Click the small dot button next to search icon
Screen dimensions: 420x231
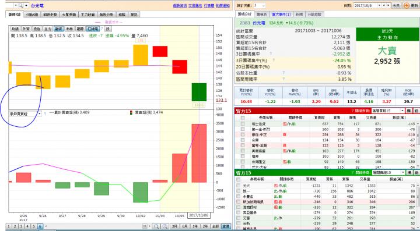pos(26,5)
